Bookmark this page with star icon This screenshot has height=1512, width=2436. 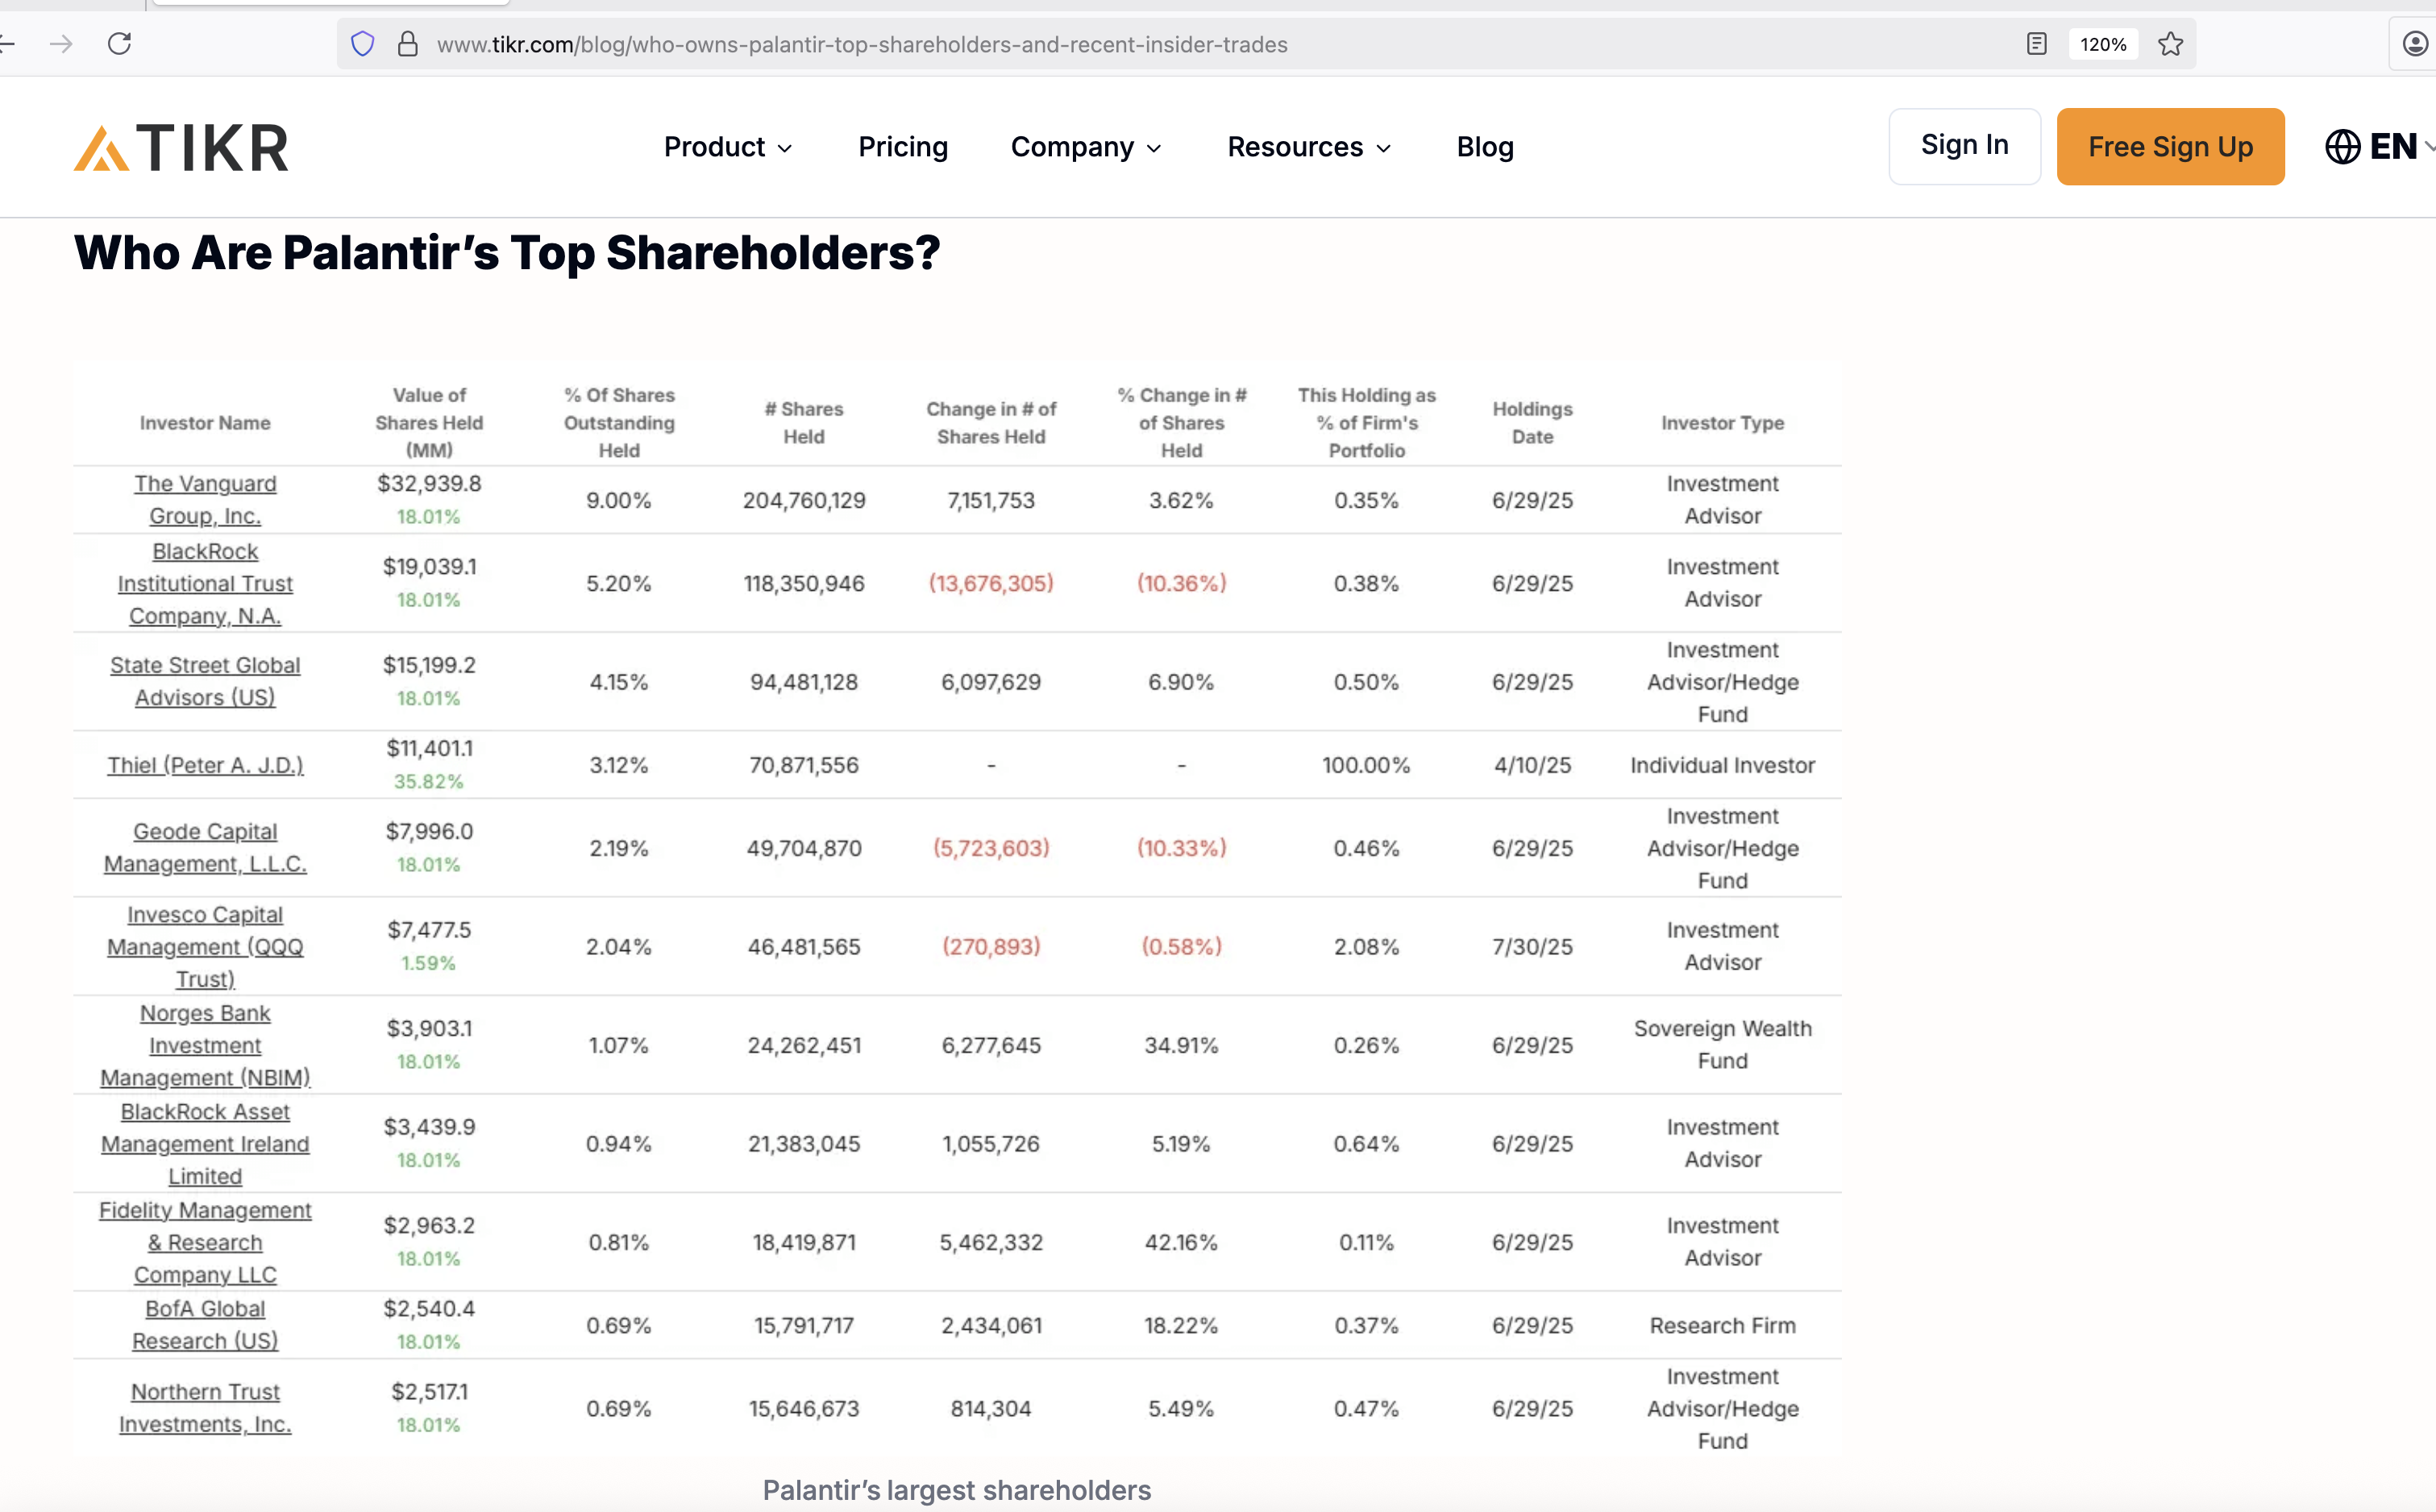point(2170,44)
